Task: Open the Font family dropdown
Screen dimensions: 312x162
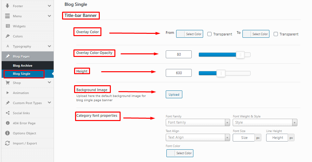Action: click(198, 122)
